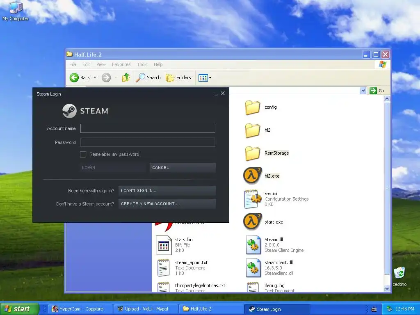Select the start.exe lambda icon

252,222
